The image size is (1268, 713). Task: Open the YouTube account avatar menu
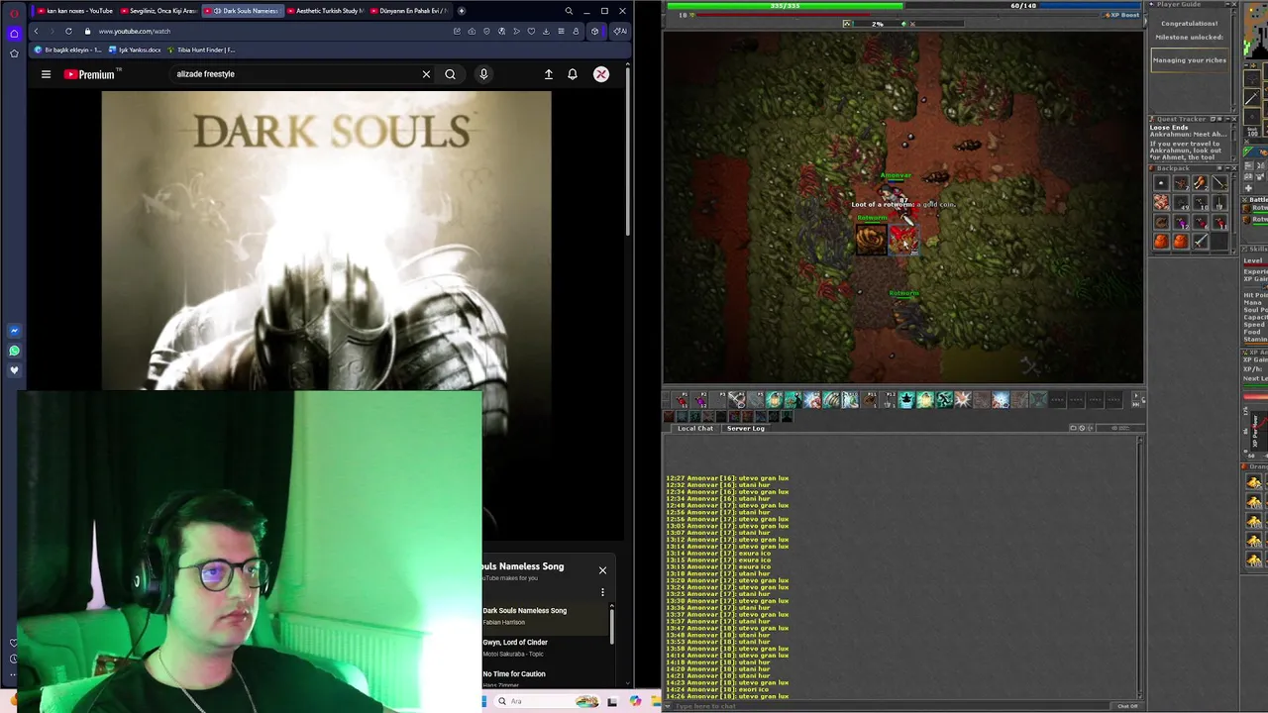601,74
